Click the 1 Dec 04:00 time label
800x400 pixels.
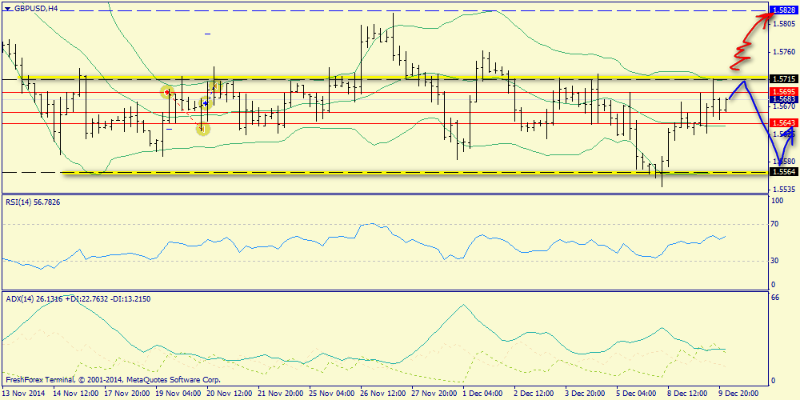[x=483, y=394]
